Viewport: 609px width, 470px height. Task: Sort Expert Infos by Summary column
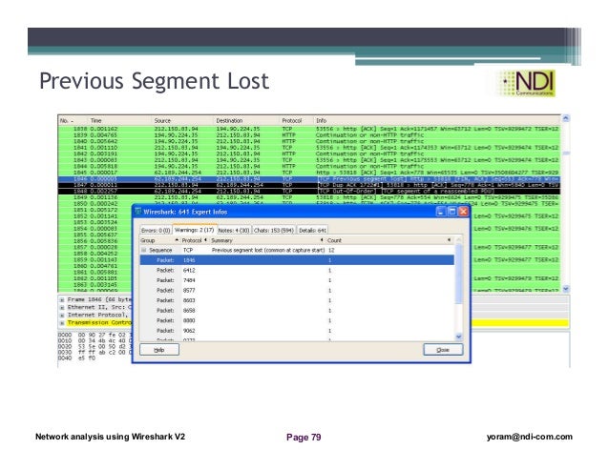(267, 240)
